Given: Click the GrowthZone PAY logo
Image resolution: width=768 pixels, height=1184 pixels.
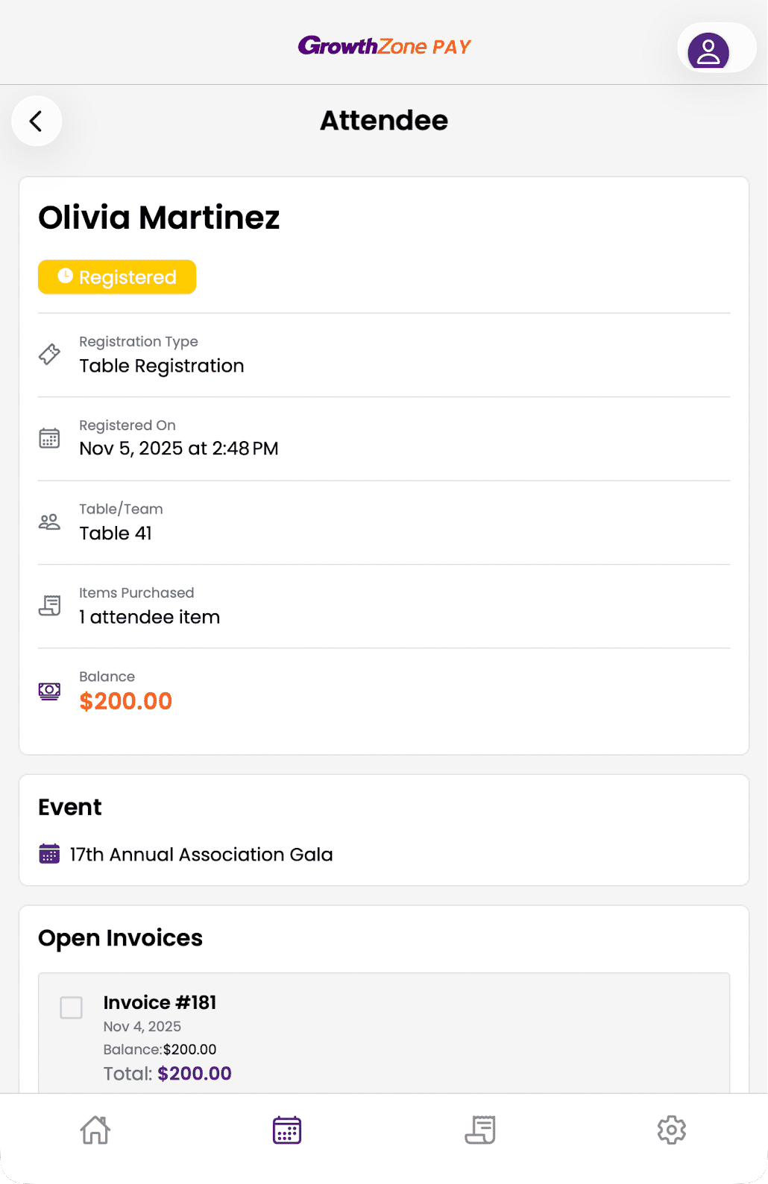Looking at the screenshot, I should [x=384, y=46].
